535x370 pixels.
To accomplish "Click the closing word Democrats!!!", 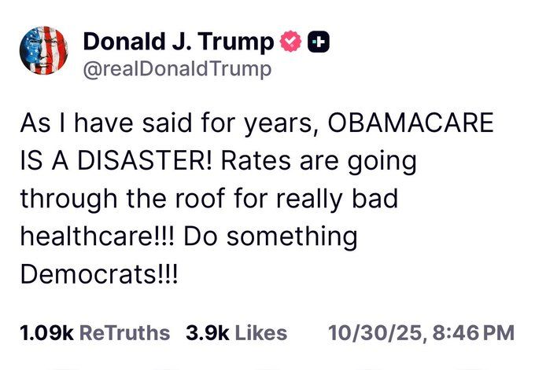I will (x=99, y=274).
